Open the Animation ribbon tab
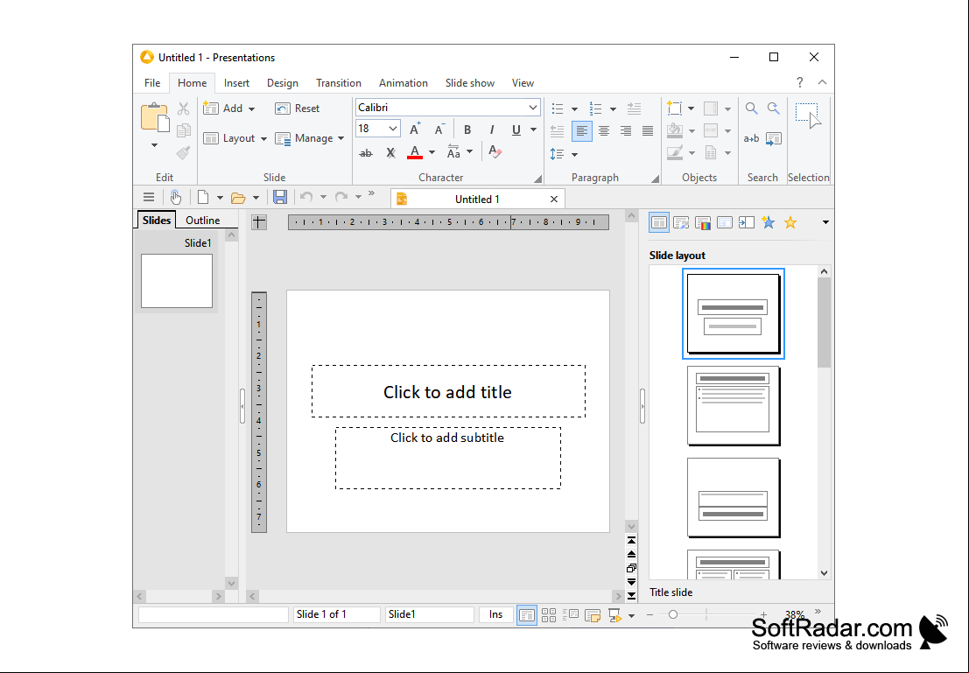The height and width of the screenshot is (673, 969). pos(404,83)
